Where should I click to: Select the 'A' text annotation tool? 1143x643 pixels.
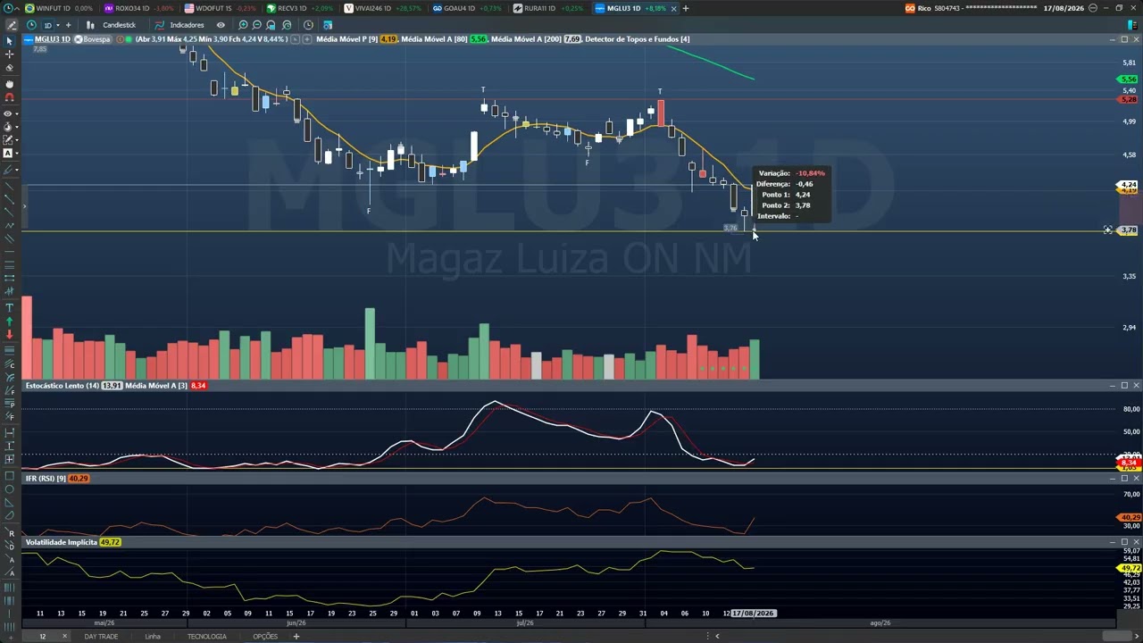[8, 154]
